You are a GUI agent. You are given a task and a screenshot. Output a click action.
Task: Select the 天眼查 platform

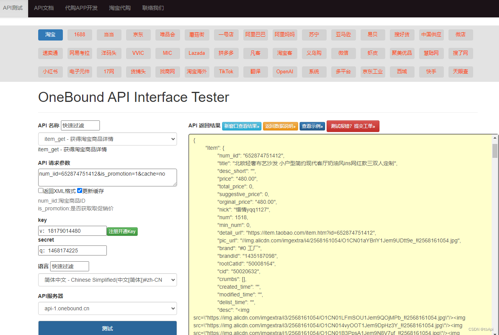tap(461, 72)
